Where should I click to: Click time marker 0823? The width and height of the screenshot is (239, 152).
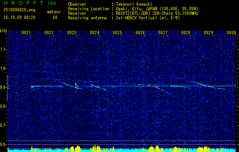(72, 32)
